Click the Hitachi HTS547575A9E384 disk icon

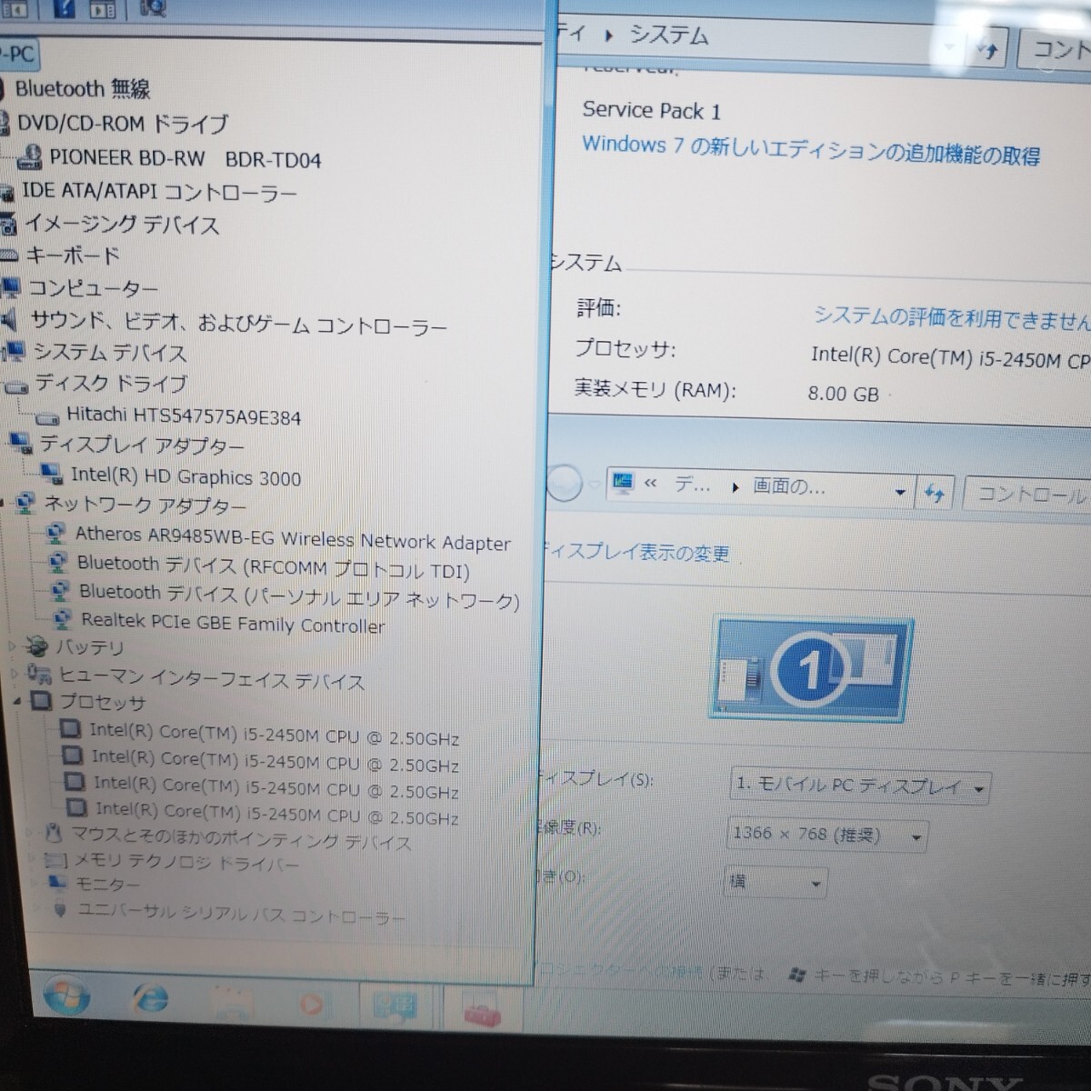pyautogui.click(x=47, y=417)
